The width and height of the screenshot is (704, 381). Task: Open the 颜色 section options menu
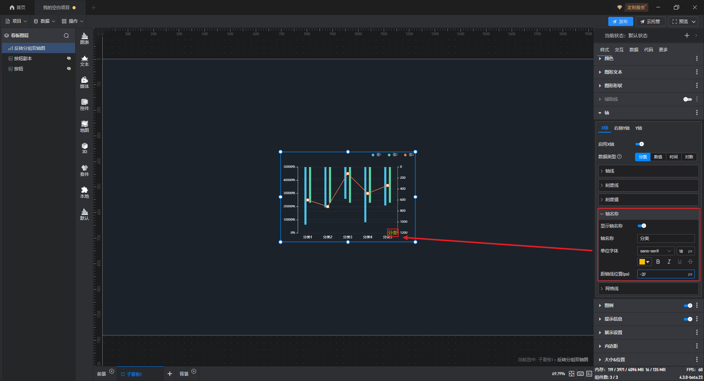click(697, 59)
